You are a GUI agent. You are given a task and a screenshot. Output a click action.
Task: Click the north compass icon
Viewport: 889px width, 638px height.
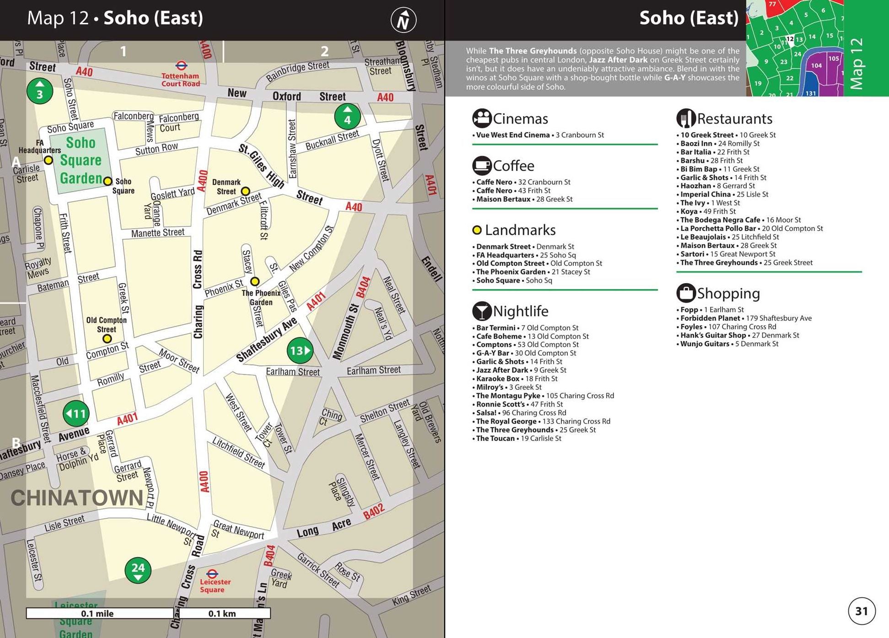point(404,20)
